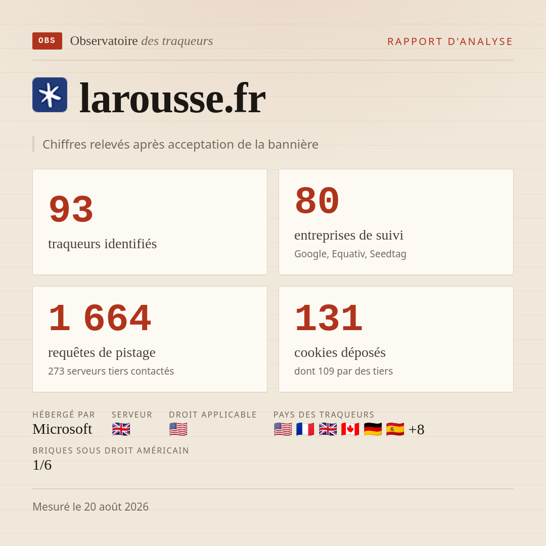The image size is (546, 546).
Task: Click the 273 serveurs tiers contactés text
Action: (111, 371)
